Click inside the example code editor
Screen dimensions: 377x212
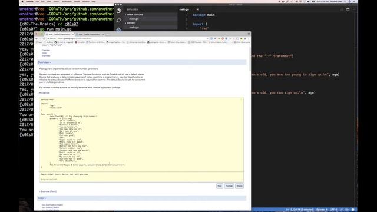point(141,134)
